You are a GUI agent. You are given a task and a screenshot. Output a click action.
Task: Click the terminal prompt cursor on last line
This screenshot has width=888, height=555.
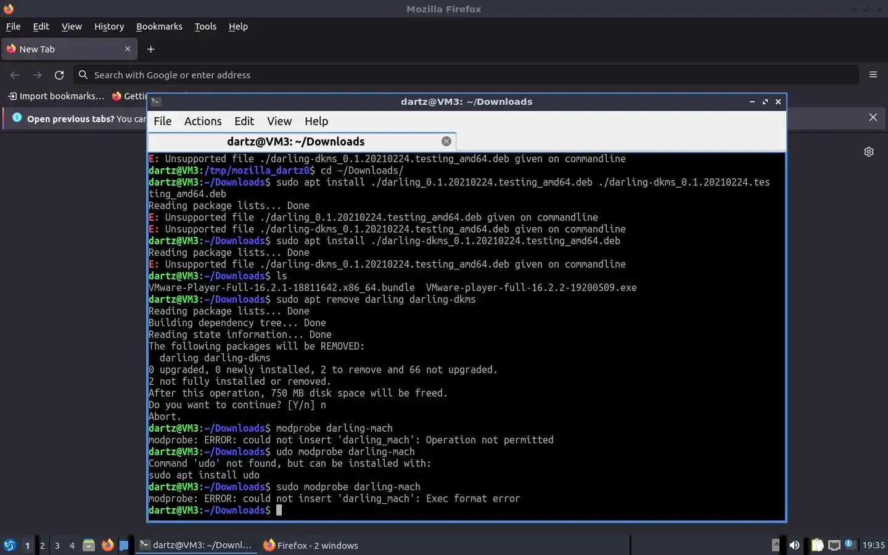click(x=279, y=510)
